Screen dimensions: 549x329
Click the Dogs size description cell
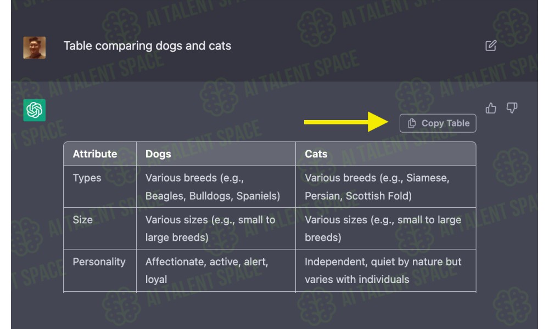(216, 229)
